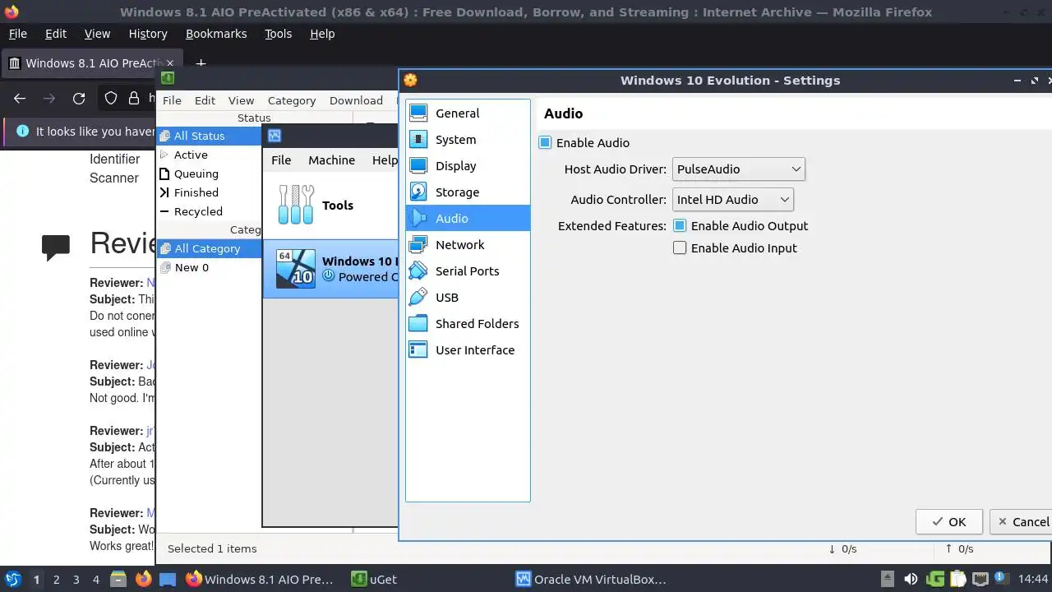Select Active status in uGet

(x=210, y=155)
